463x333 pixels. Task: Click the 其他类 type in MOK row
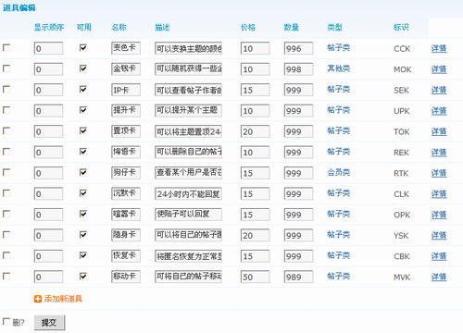point(339,68)
